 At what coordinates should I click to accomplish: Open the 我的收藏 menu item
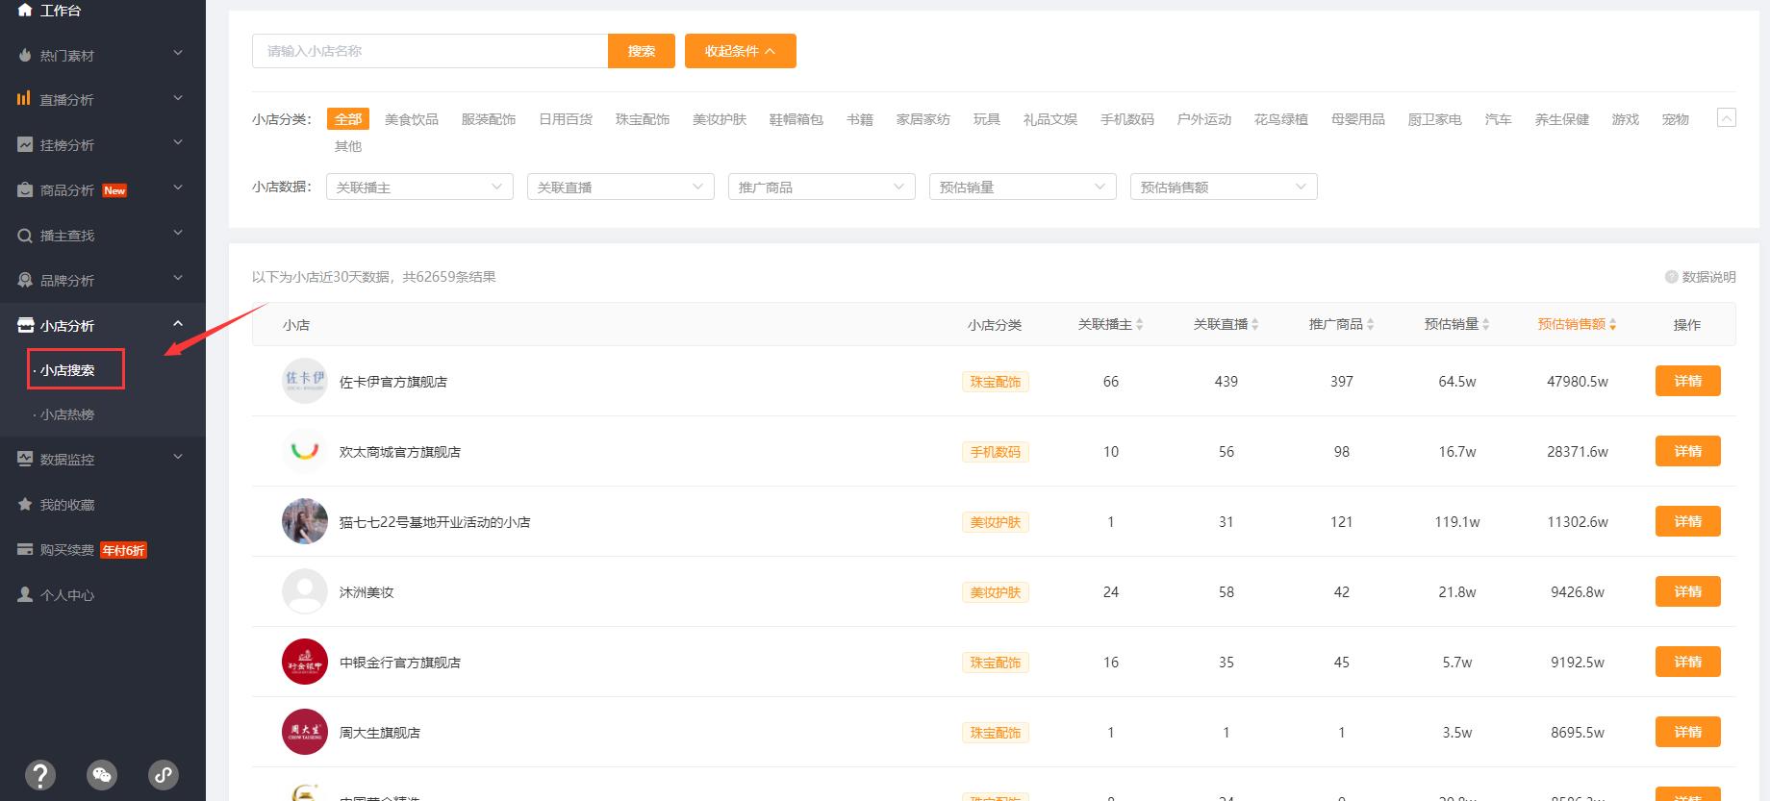(67, 505)
